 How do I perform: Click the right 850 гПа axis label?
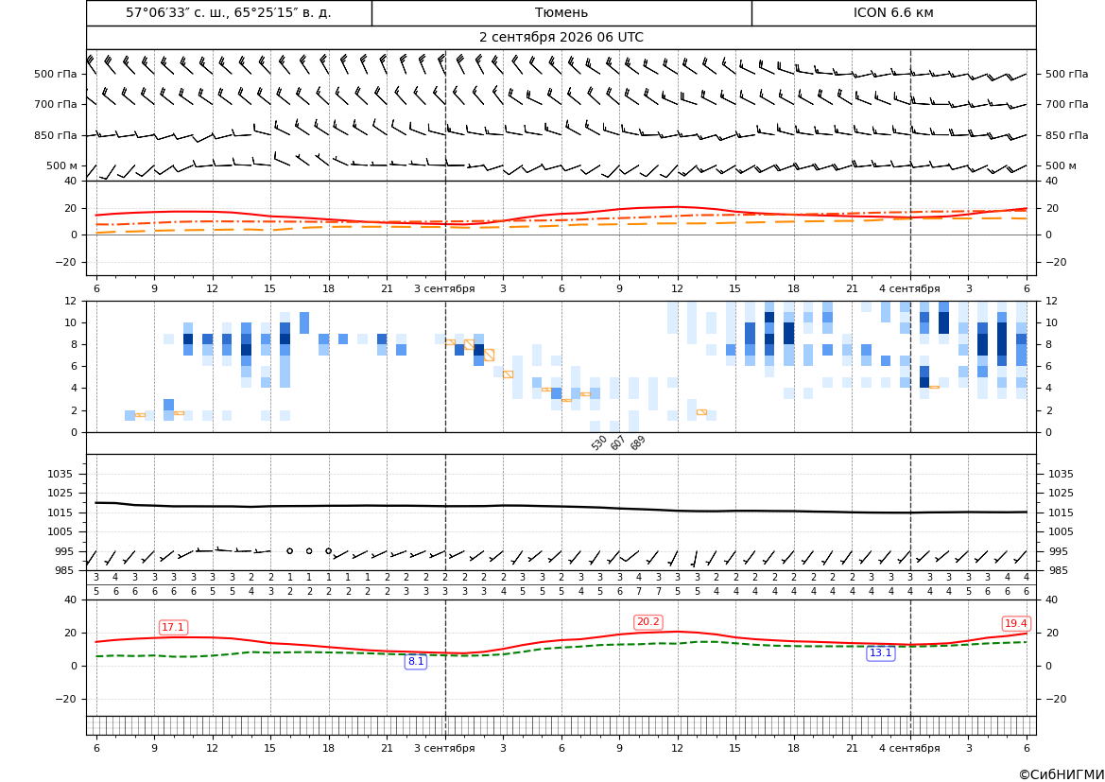(x=1067, y=135)
